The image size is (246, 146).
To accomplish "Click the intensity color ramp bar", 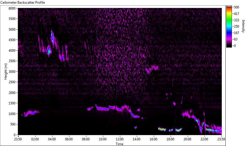I will [x=229, y=26].
